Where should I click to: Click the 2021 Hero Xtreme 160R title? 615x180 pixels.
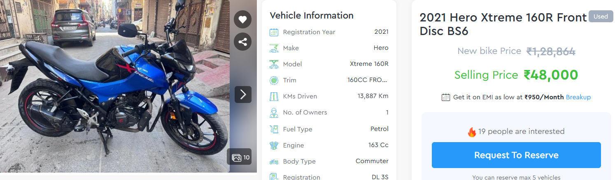click(x=503, y=24)
